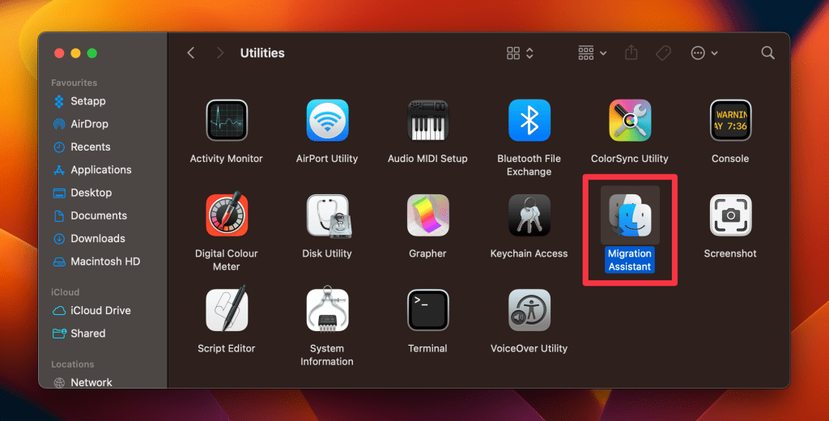Select Shared in the sidebar

coord(79,334)
